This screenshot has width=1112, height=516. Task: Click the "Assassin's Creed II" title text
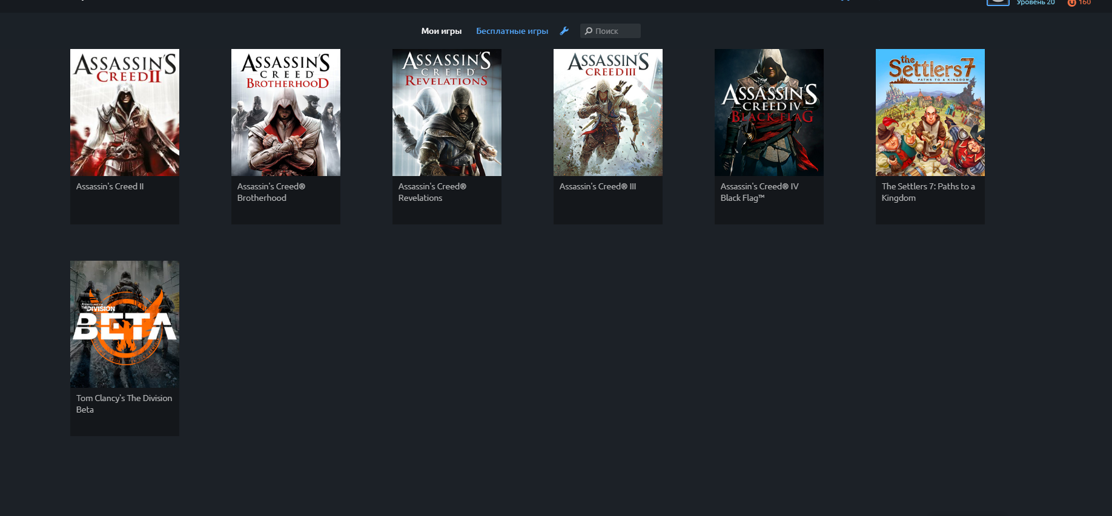110,186
